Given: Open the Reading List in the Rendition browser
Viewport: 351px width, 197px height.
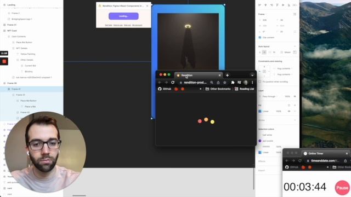Looking at the screenshot, I should 244,89.
